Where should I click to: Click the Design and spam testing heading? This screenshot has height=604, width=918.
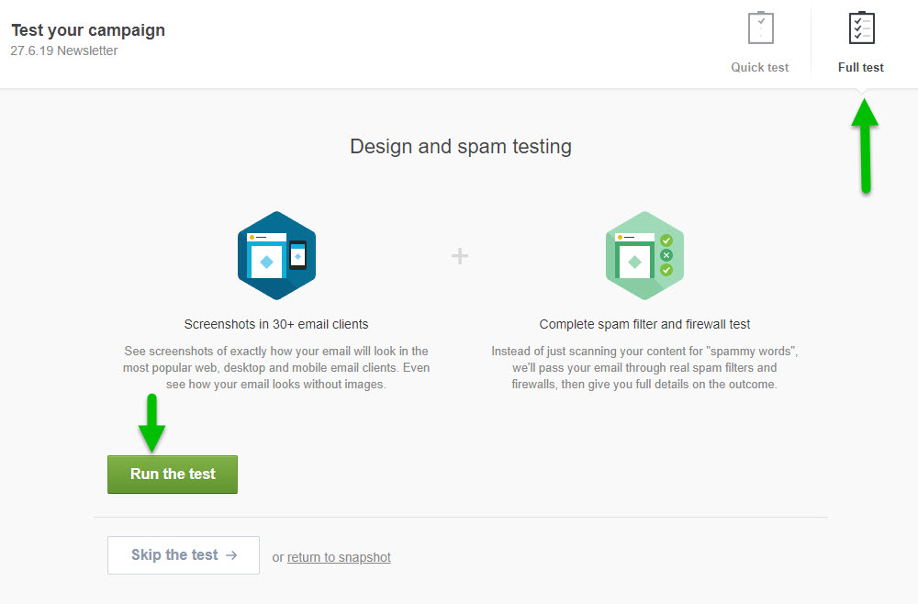tap(460, 146)
